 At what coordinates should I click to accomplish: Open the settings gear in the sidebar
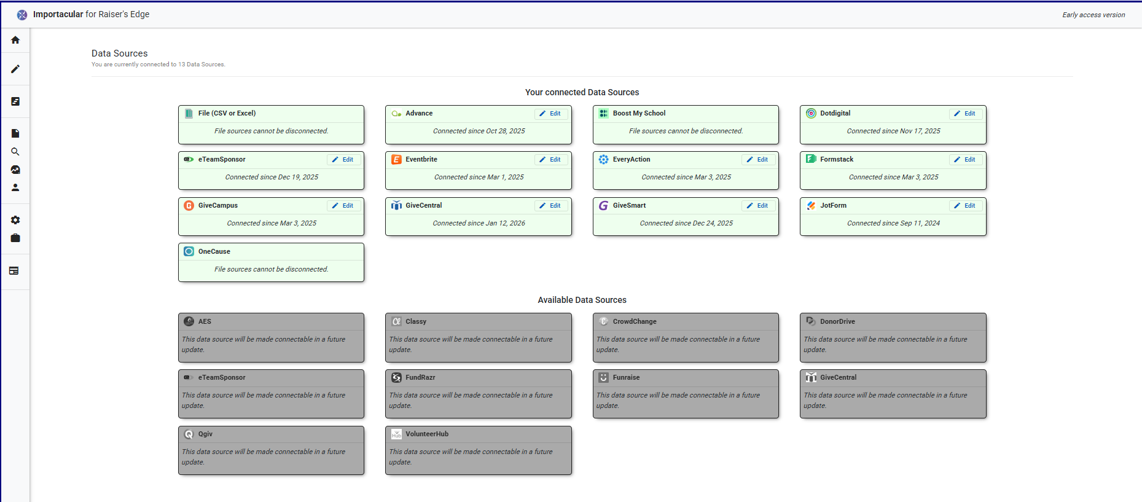15,220
